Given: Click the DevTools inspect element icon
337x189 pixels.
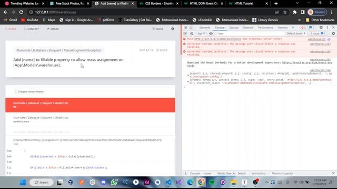Looking at the screenshot, I should (185, 28).
